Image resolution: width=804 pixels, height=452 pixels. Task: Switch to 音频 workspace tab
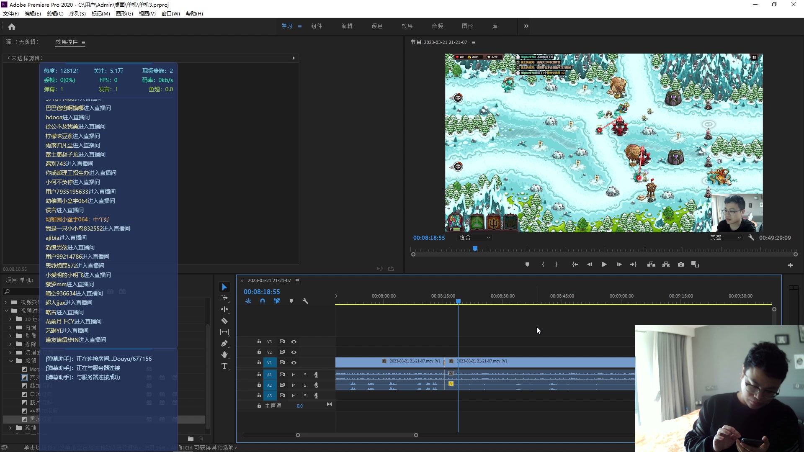click(x=437, y=26)
